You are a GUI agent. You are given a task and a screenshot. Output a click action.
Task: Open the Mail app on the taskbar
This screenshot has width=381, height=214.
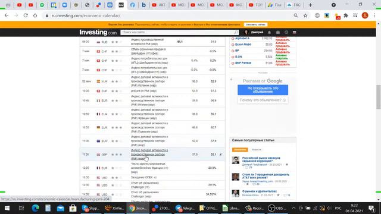point(60,208)
